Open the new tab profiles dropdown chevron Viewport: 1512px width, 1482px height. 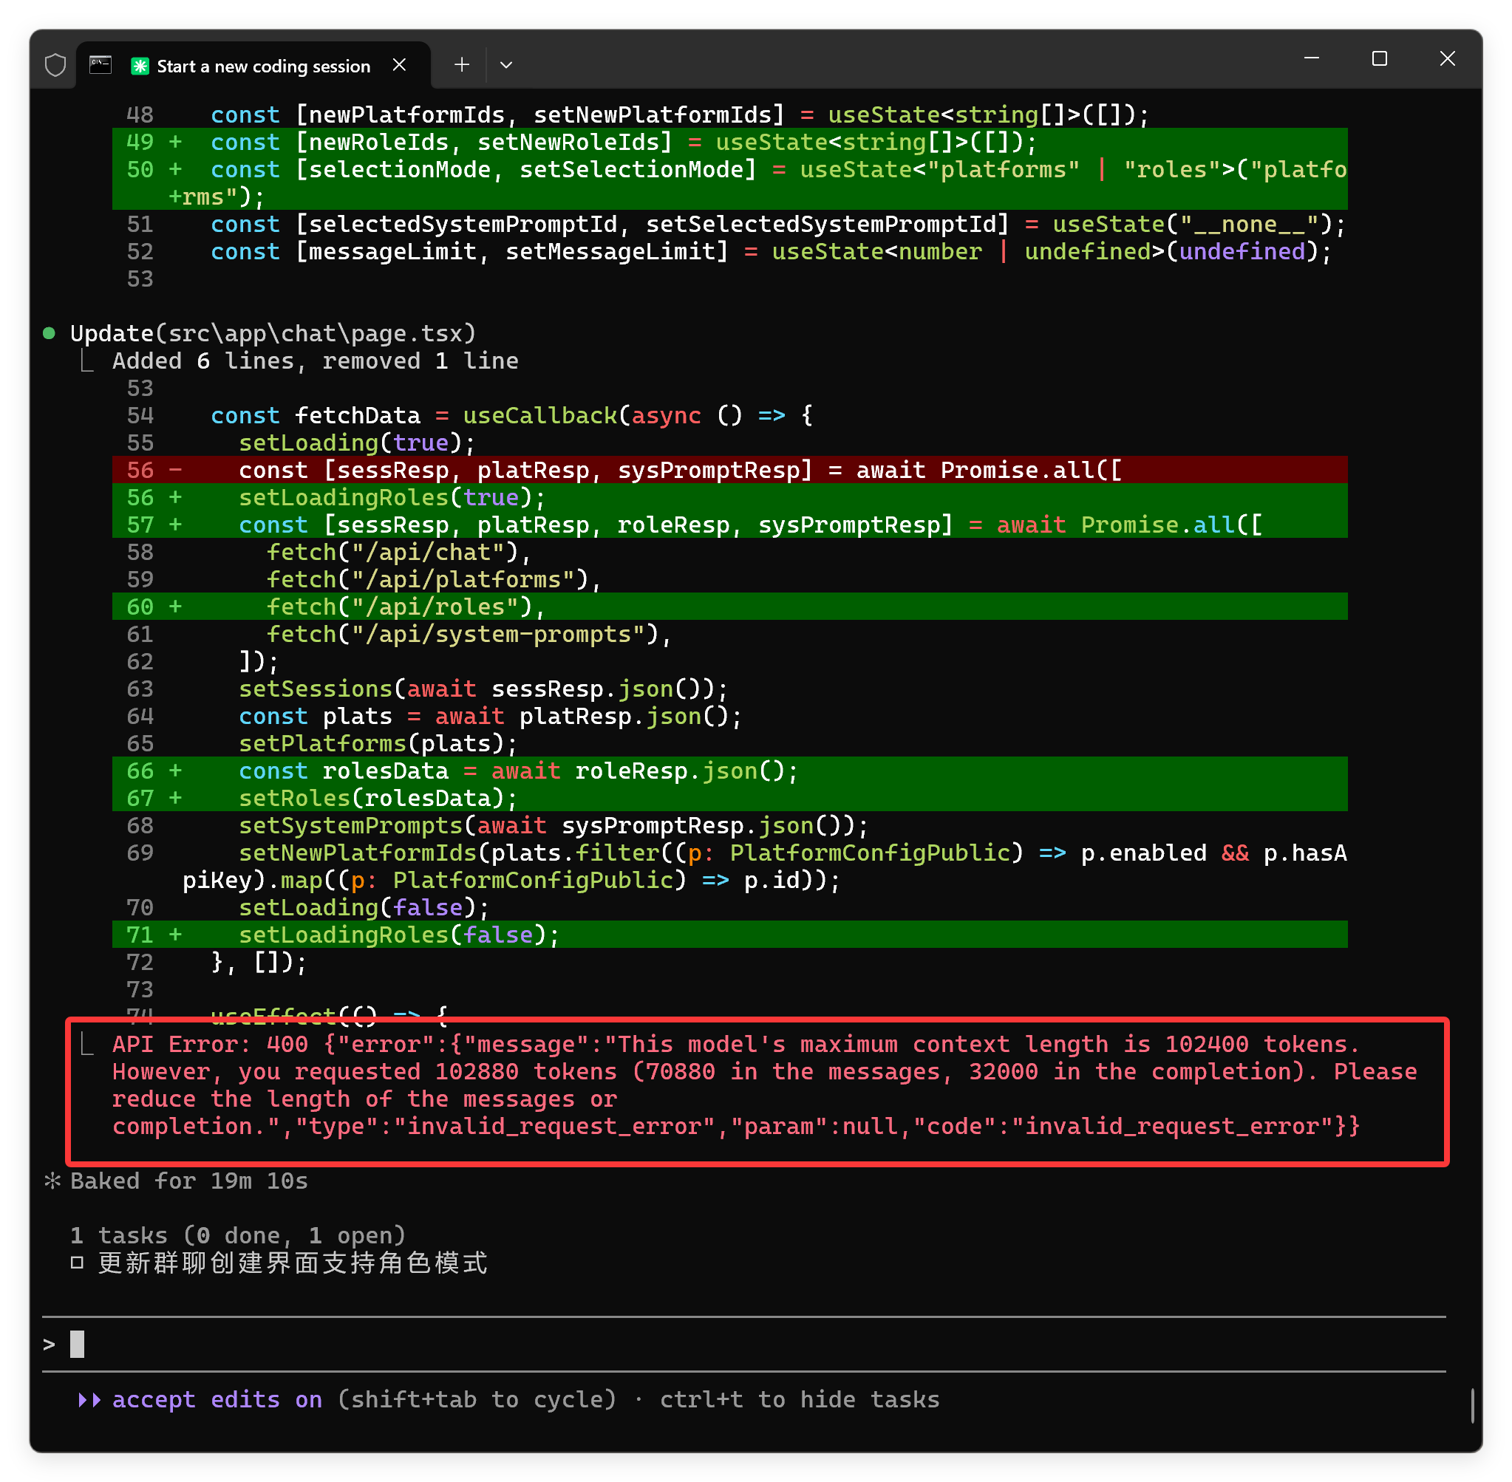click(506, 65)
